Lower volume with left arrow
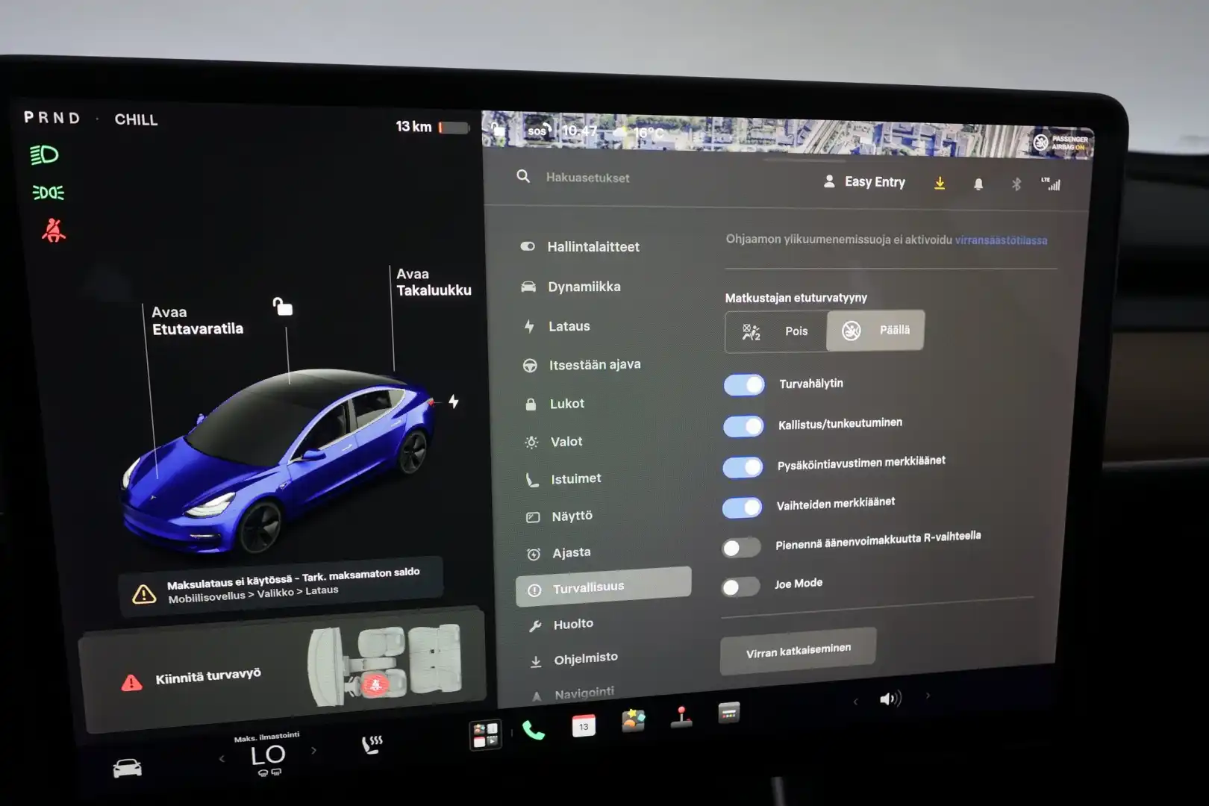Screen dimensions: 1209x806 tap(855, 701)
